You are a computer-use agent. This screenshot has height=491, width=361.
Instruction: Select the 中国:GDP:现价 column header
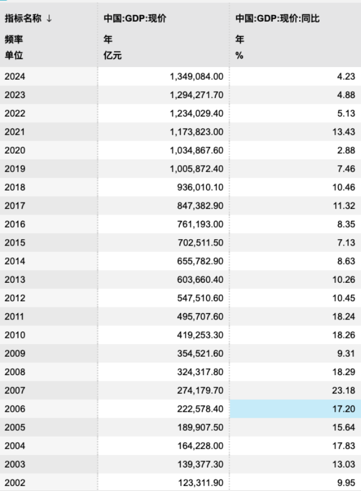pos(127,19)
